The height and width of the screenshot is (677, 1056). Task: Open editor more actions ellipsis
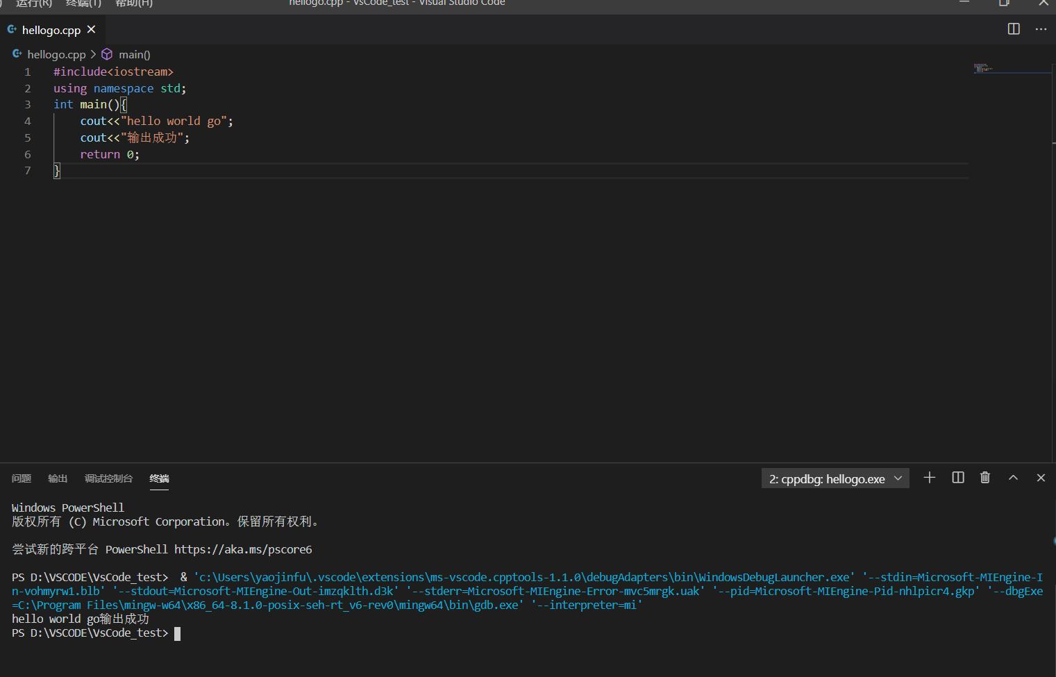point(1041,29)
